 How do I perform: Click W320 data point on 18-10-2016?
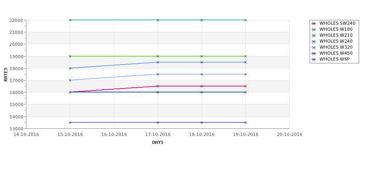point(202,74)
